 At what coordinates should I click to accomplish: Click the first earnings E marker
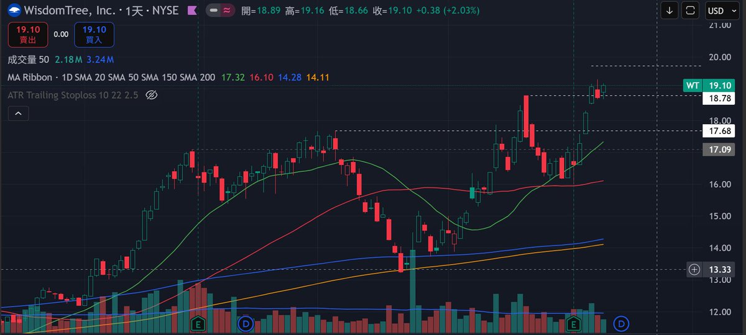198,323
